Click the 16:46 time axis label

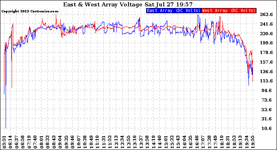[x=197, y=142]
